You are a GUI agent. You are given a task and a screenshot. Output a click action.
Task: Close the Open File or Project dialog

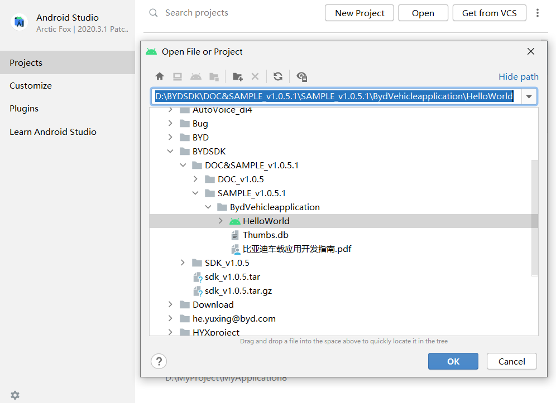click(531, 52)
